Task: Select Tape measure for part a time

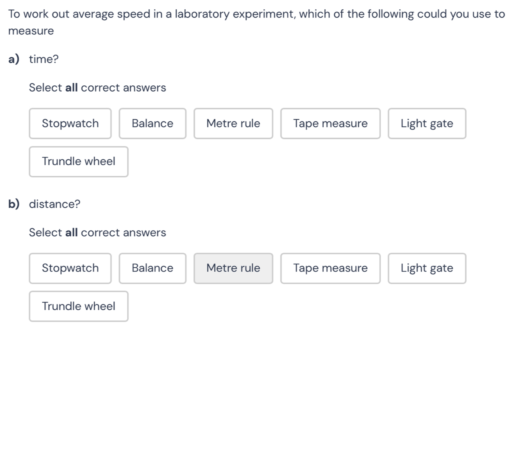Action: (x=330, y=123)
